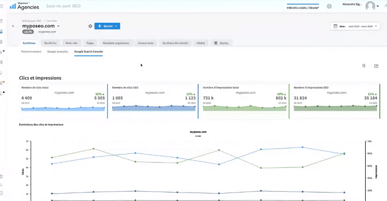The width and height of the screenshot is (387, 201).
Task: Select the Google analytics sub-tab
Action: 58,51
